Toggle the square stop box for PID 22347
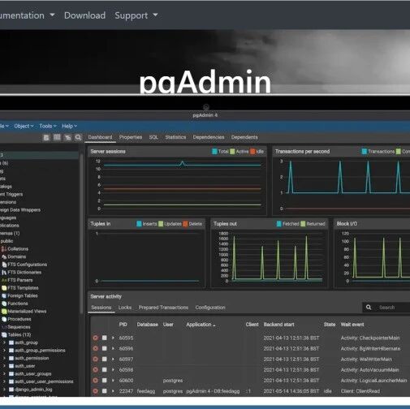The image size is (410, 409). pos(104,391)
